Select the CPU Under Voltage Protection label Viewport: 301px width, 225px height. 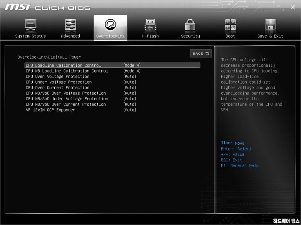58,82
